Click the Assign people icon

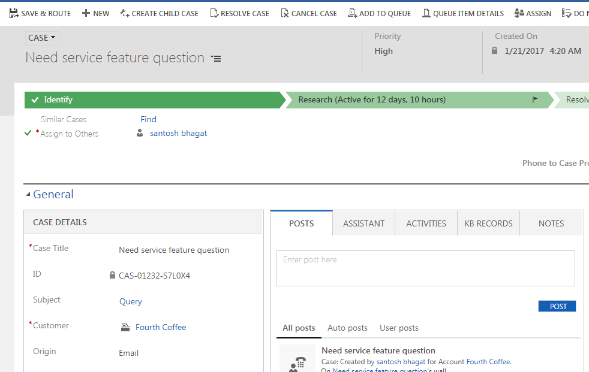point(519,13)
